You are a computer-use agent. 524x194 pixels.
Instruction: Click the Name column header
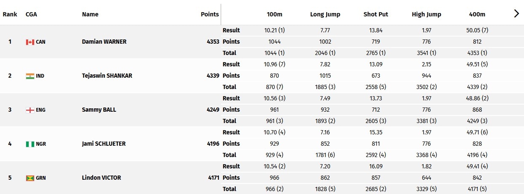90,14
